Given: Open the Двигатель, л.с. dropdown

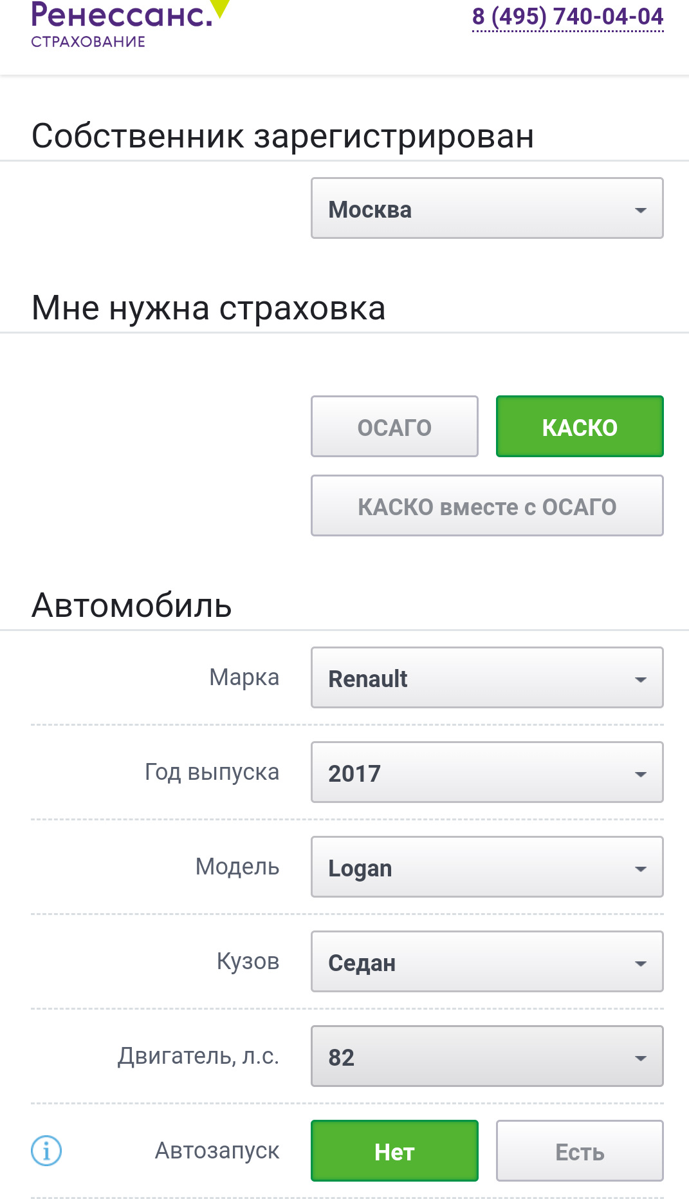Looking at the screenshot, I should click(486, 1057).
